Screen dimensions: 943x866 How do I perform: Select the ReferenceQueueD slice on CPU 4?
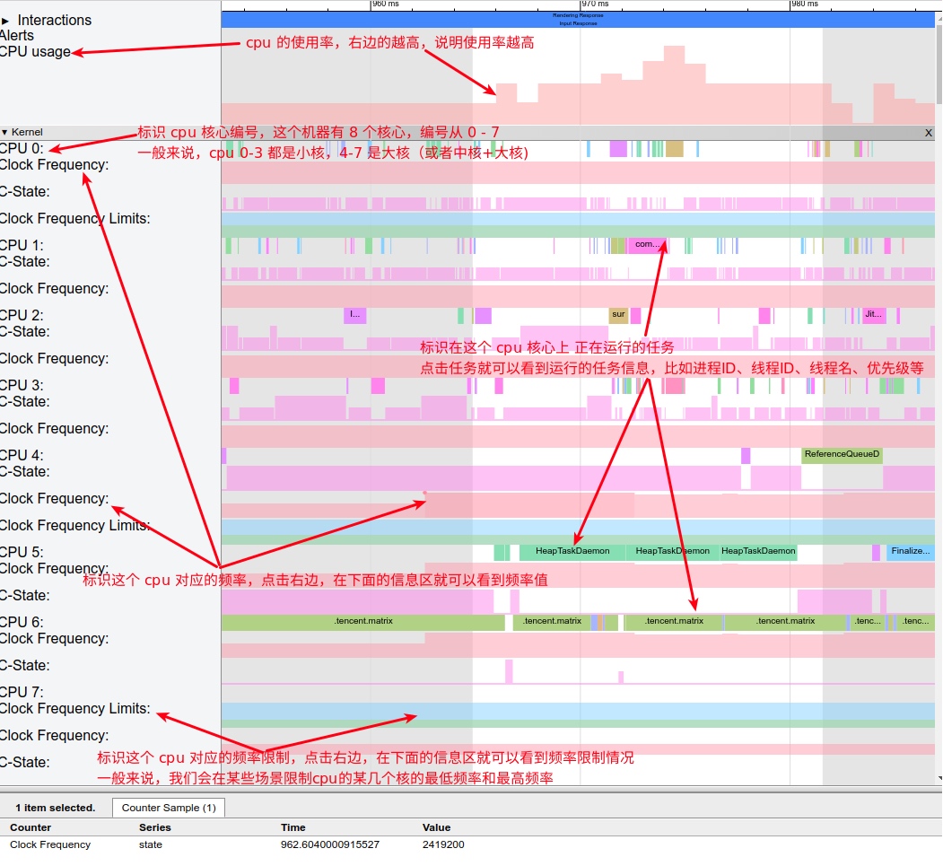(842, 455)
